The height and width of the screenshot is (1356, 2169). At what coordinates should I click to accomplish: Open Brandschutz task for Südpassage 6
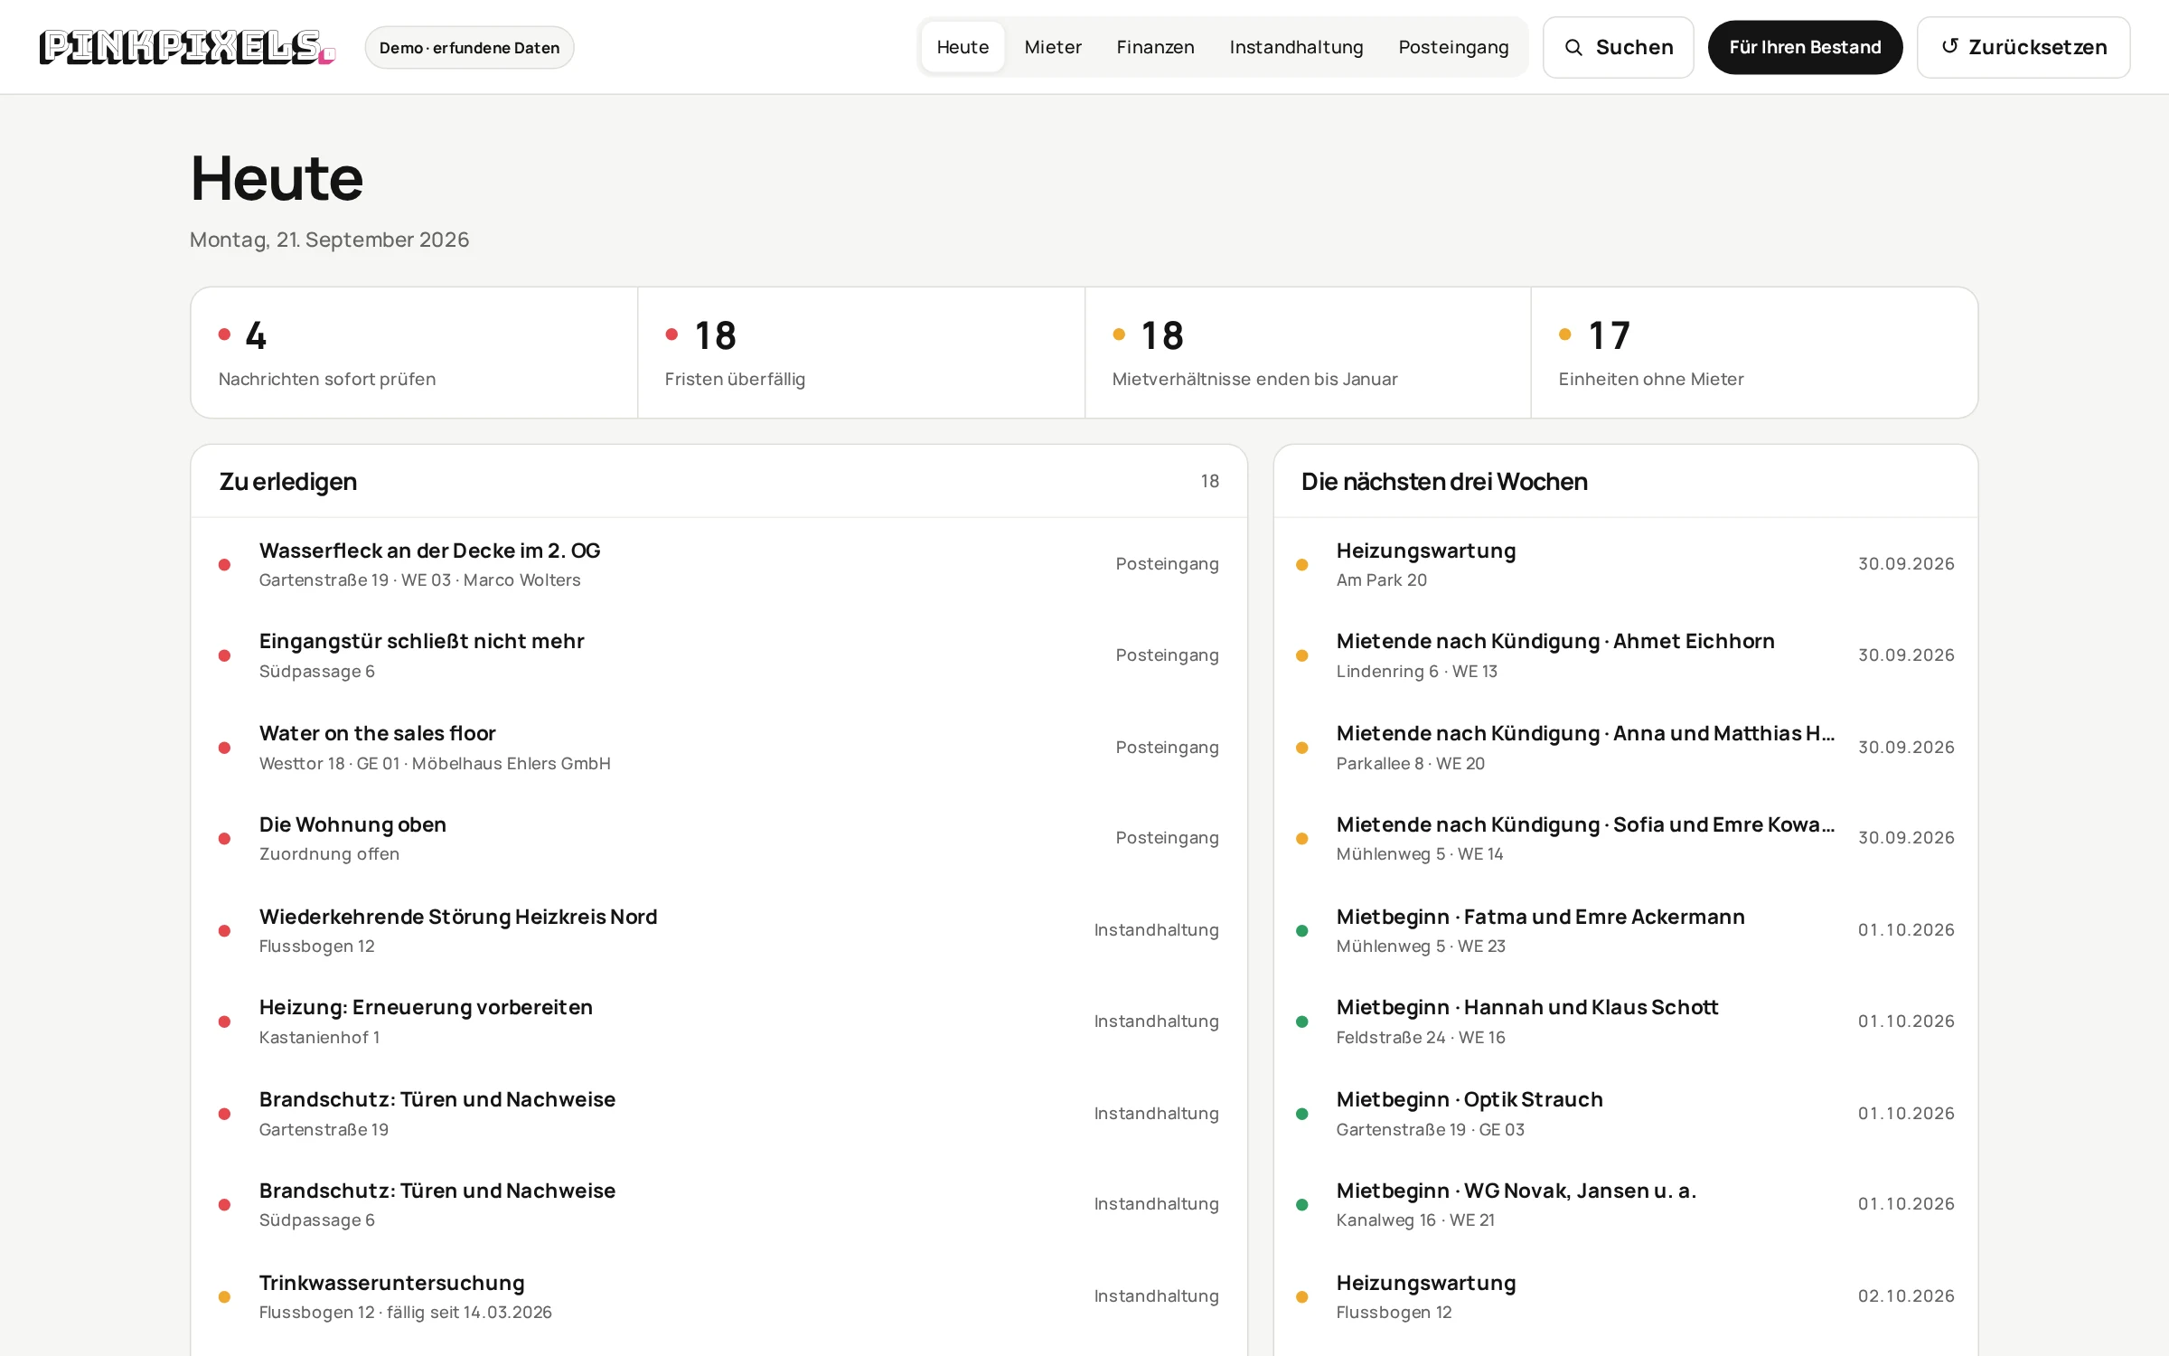(718, 1205)
